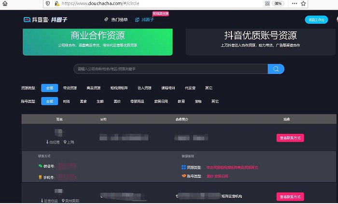This screenshot has height=204, width=338.
Task: Click the pink resource type value text
Action: point(232,168)
